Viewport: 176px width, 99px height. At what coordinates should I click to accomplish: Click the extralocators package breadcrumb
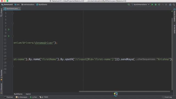click(x=28, y=5)
